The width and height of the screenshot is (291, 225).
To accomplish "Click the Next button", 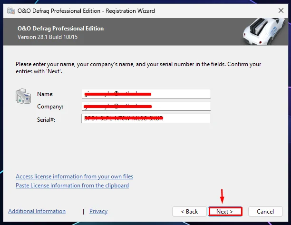I will (225, 212).
